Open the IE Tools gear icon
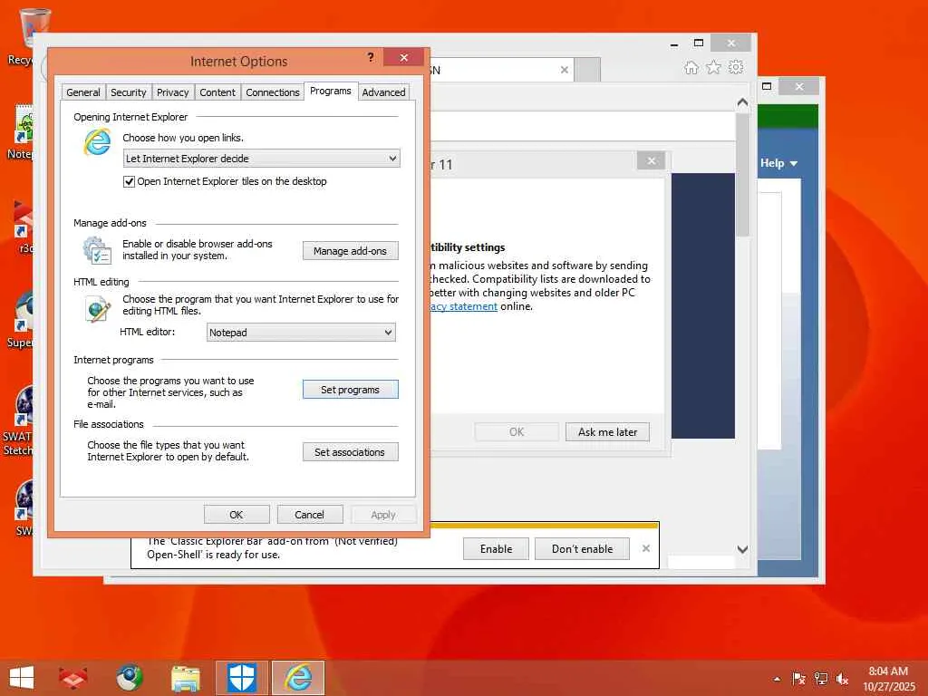The height and width of the screenshot is (696, 928). pyautogui.click(x=736, y=67)
